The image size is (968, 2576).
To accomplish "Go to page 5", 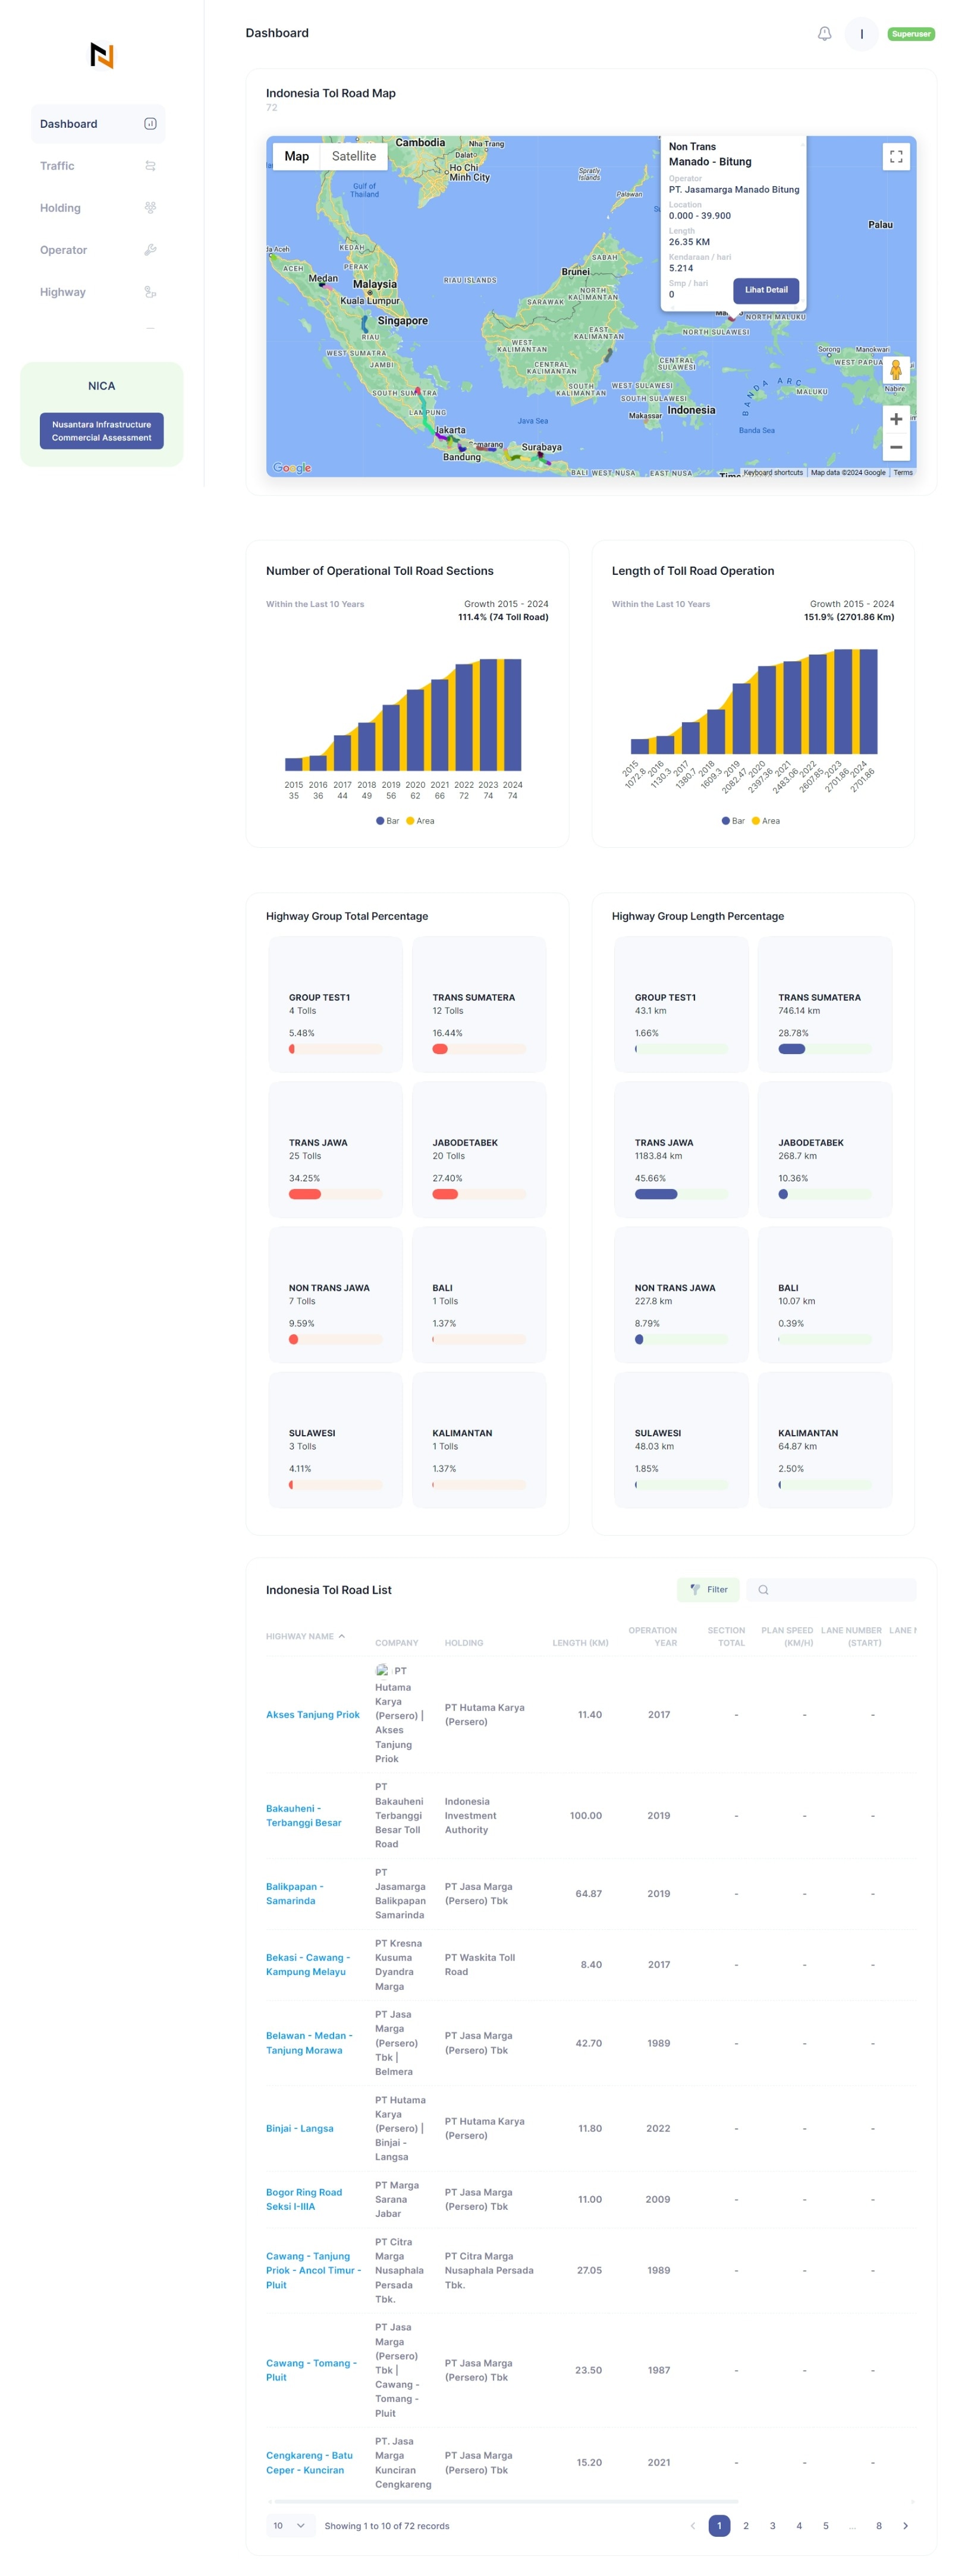I will [x=825, y=2525].
